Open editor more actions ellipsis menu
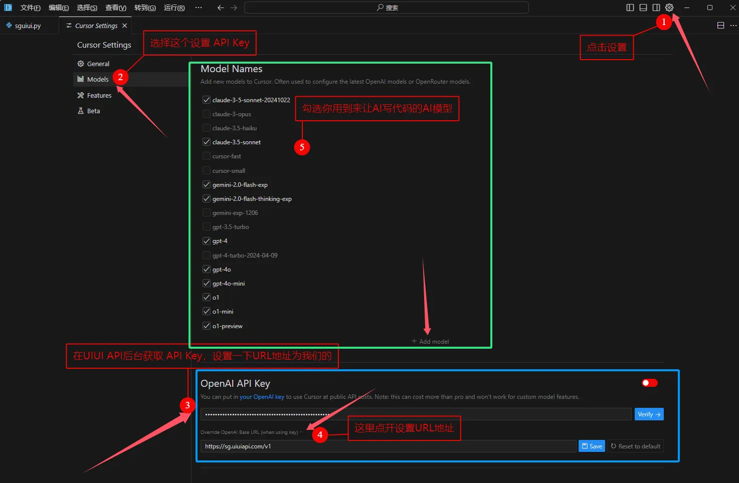The width and height of the screenshot is (739, 483). click(733, 26)
